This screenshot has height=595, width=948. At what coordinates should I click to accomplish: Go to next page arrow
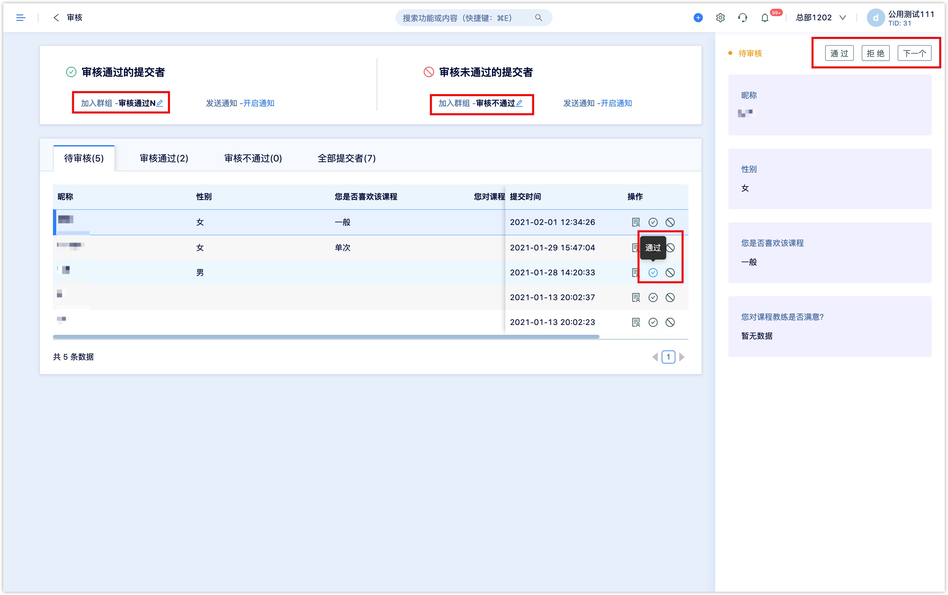coord(682,357)
